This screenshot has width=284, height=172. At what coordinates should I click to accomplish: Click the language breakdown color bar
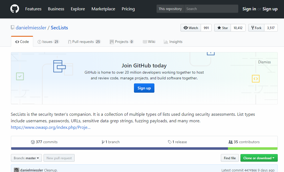click(144, 149)
